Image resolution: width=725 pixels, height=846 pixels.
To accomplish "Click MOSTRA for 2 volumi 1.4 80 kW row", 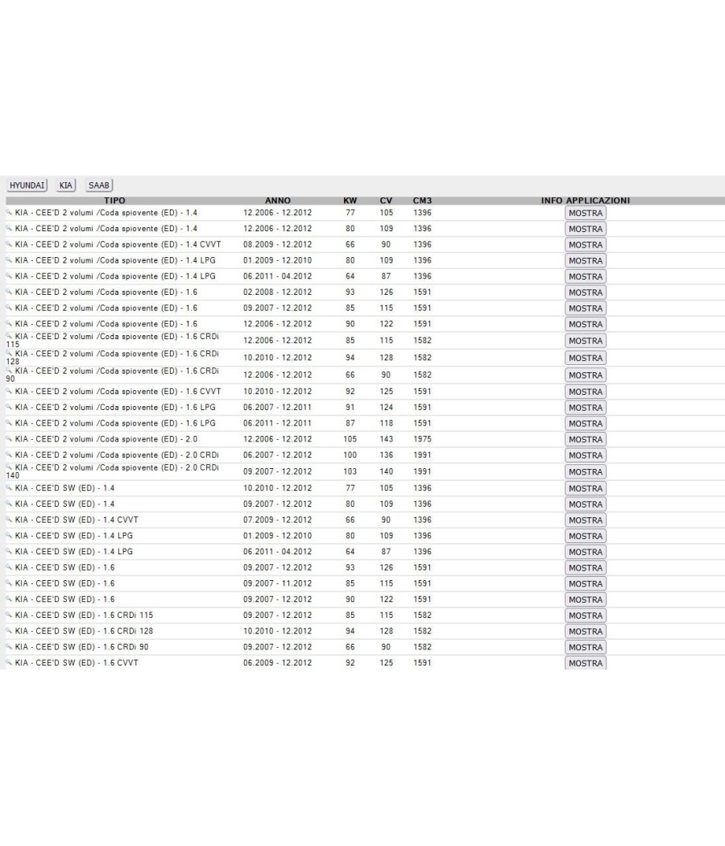I will pyautogui.click(x=586, y=229).
